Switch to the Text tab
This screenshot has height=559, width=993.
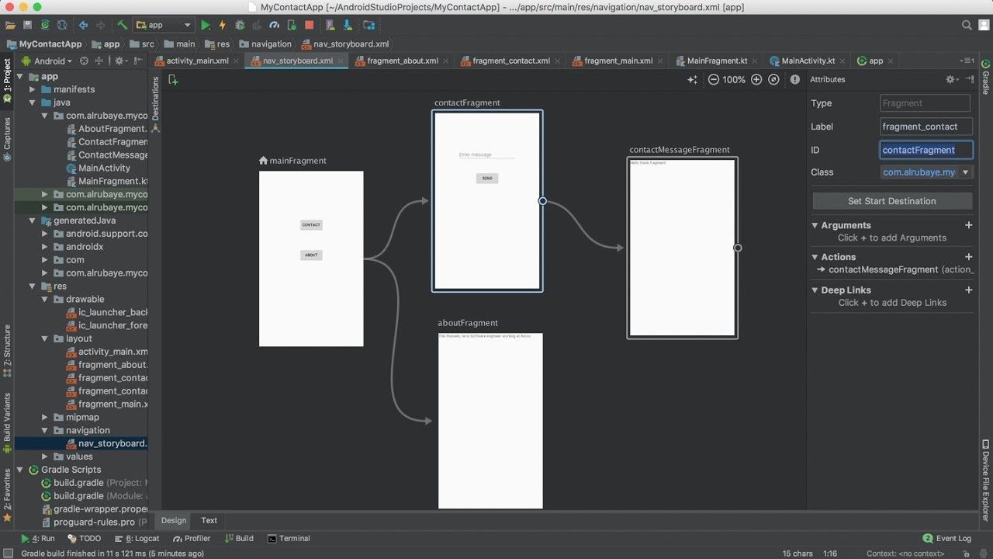tap(209, 520)
